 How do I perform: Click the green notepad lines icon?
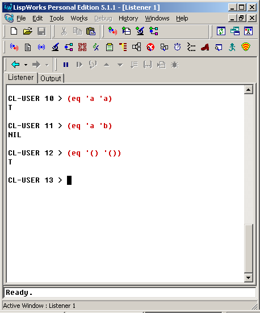(110, 47)
